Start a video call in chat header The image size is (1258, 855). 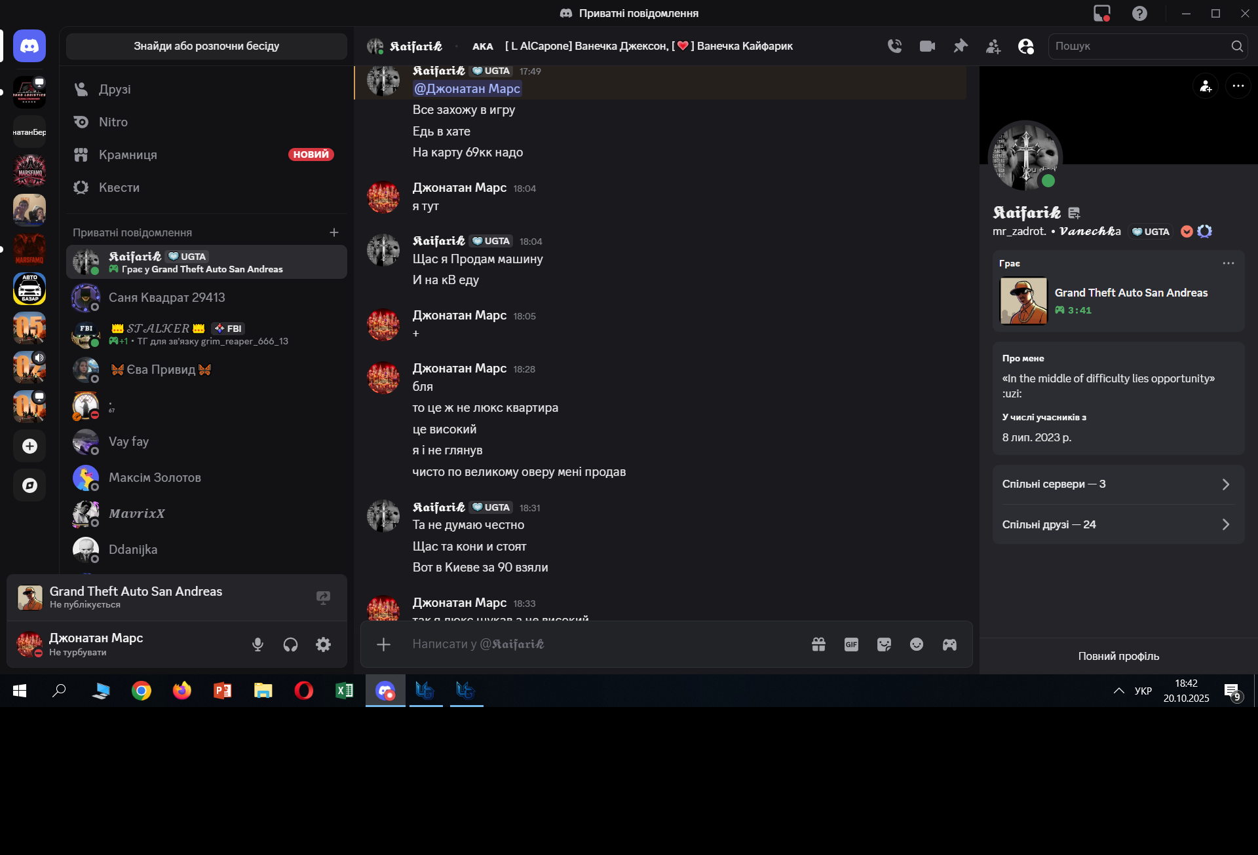coord(927,46)
